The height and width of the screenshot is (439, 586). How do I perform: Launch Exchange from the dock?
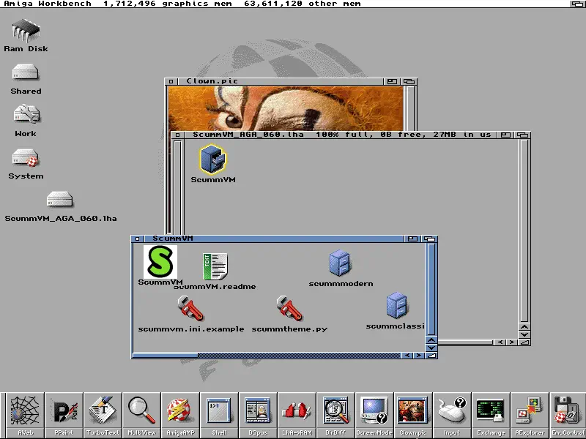pyautogui.click(x=491, y=415)
